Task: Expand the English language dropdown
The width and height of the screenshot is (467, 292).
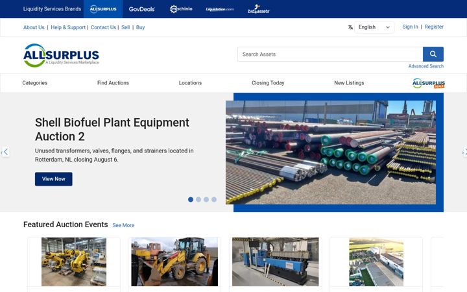Action: point(374,27)
